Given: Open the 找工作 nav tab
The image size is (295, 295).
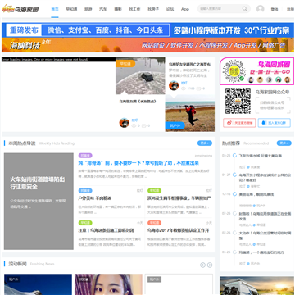Looking at the screenshot, I should [x=134, y=9].
